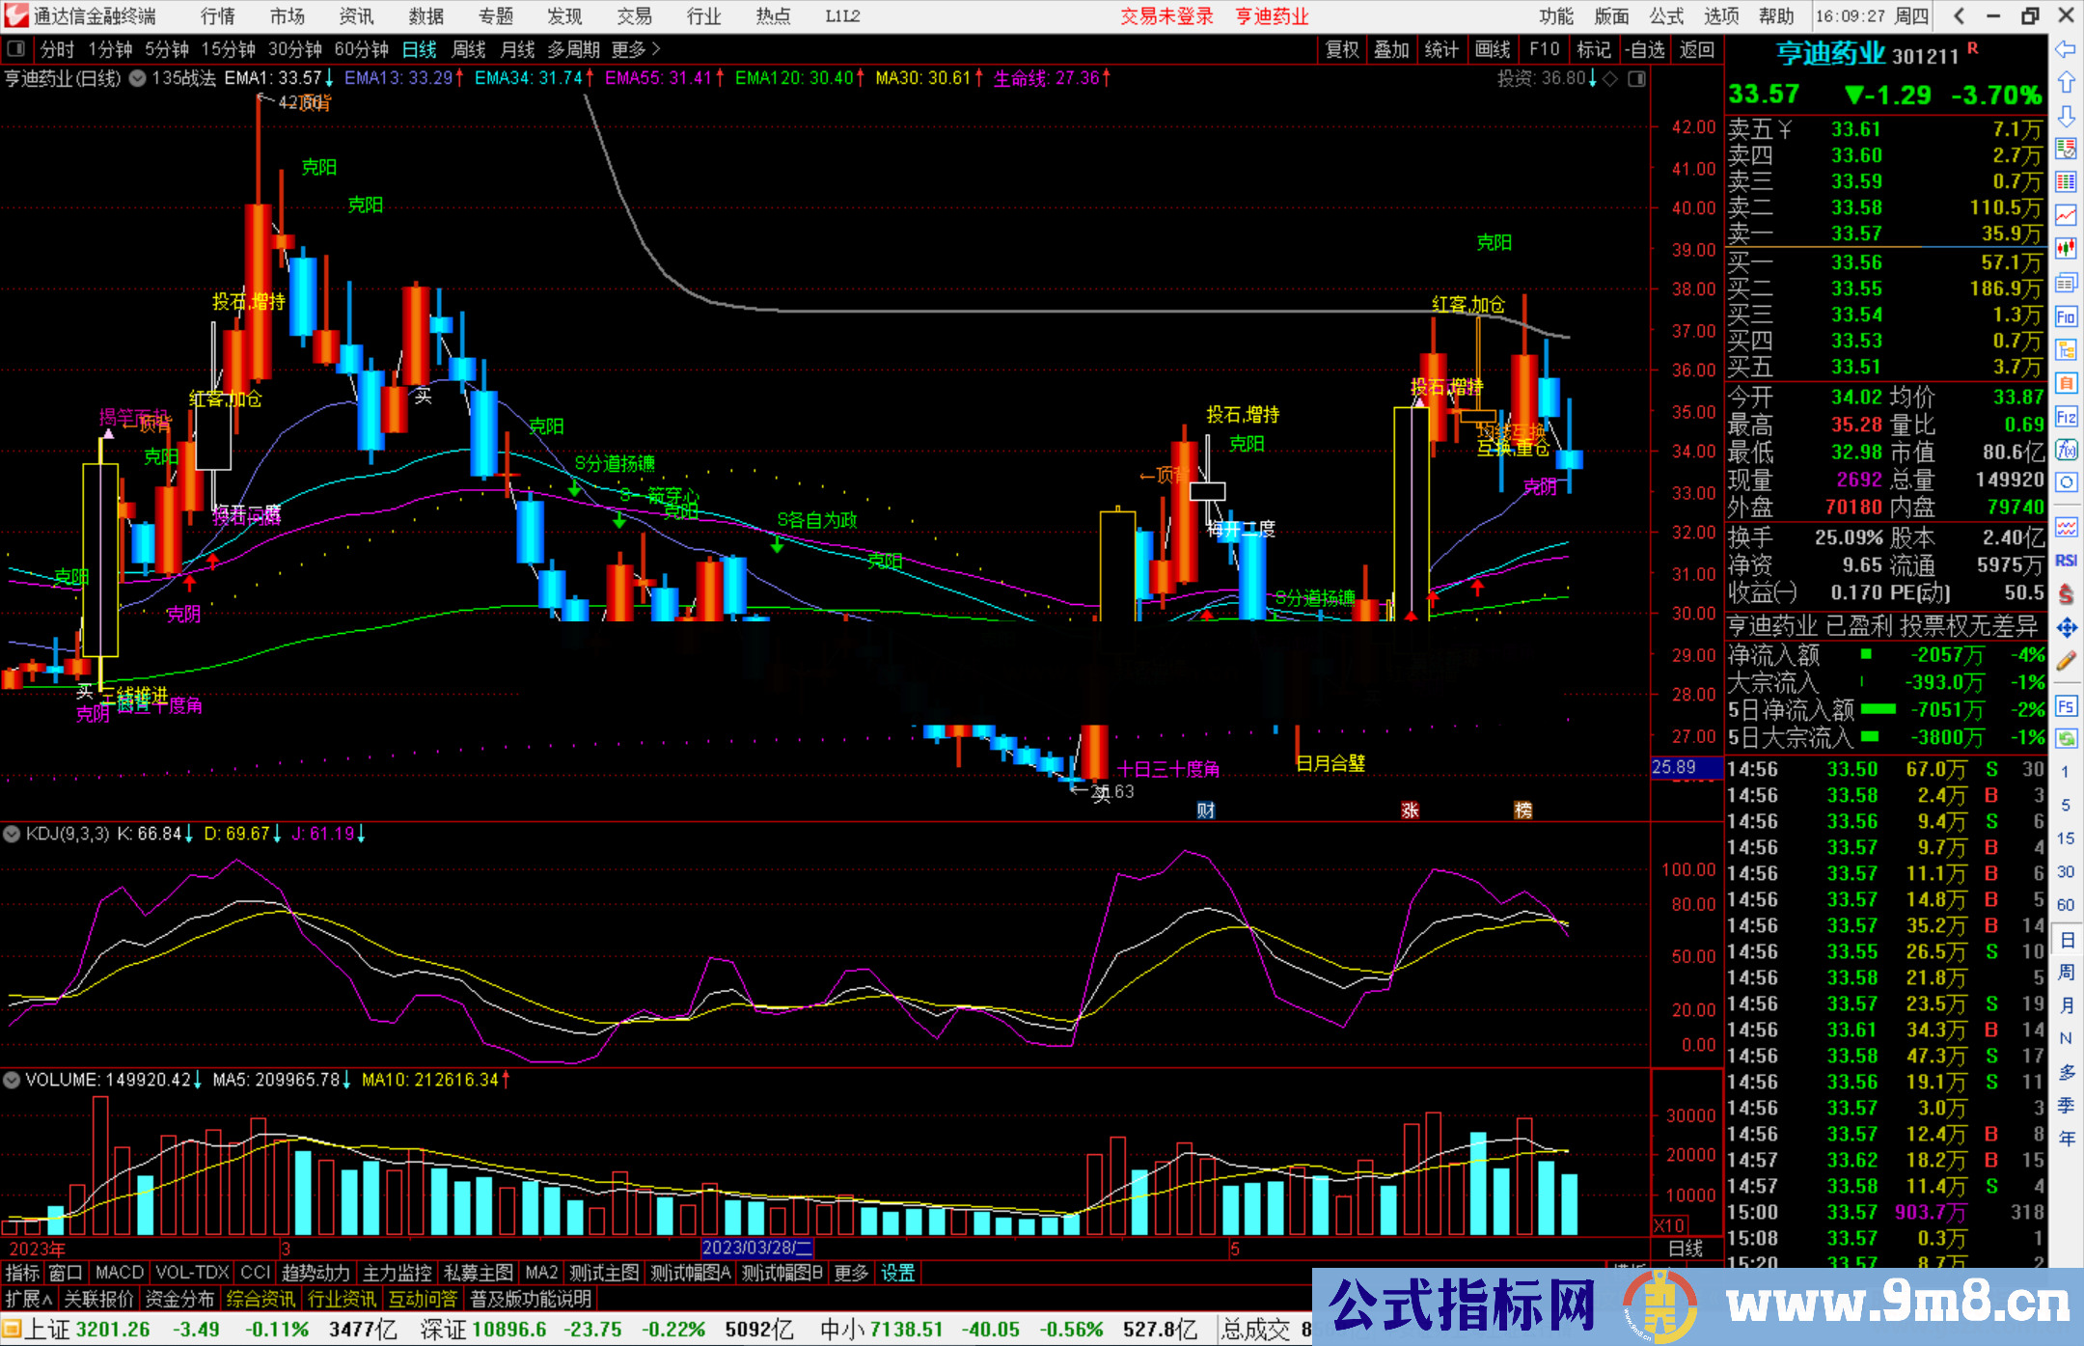
Task: Toggle the left panel button beside 分时
Action: tap(16, 49)
